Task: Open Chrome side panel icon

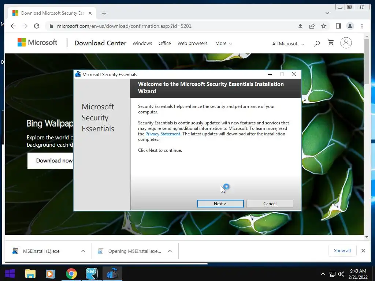Action: pos(338,26)
